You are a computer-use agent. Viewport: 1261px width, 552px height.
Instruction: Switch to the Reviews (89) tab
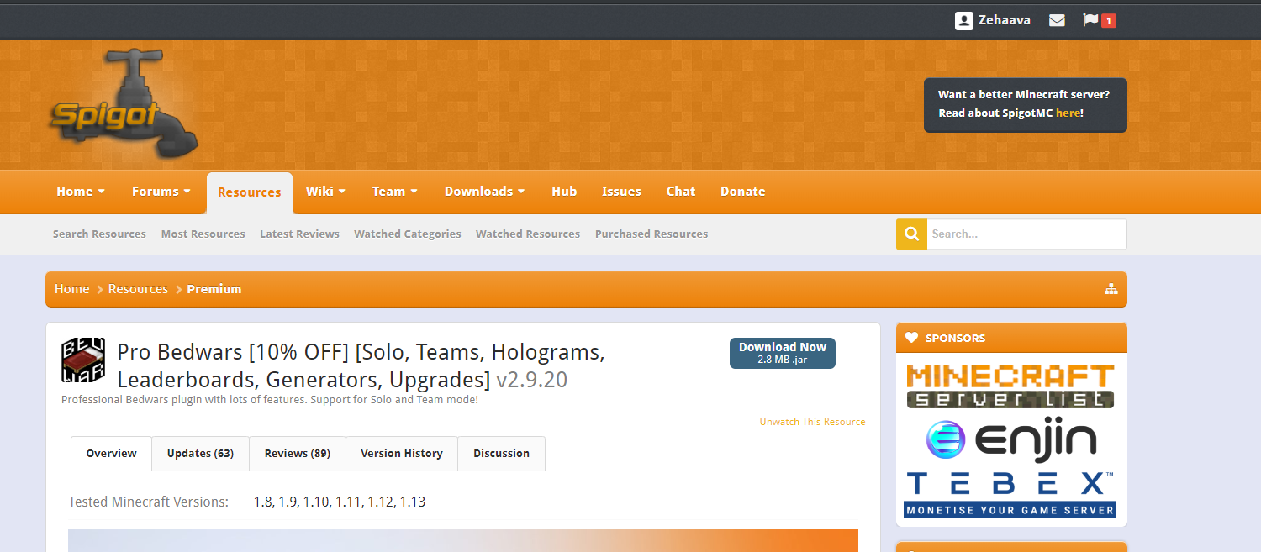point(298,454)
